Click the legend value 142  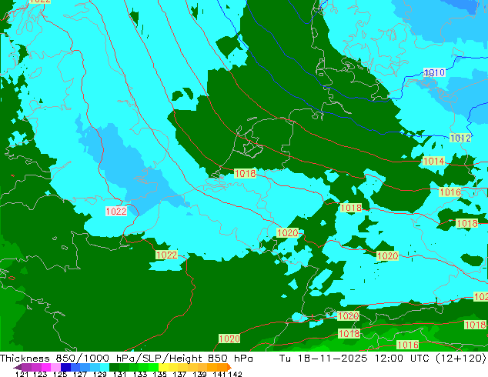[236, 374]
